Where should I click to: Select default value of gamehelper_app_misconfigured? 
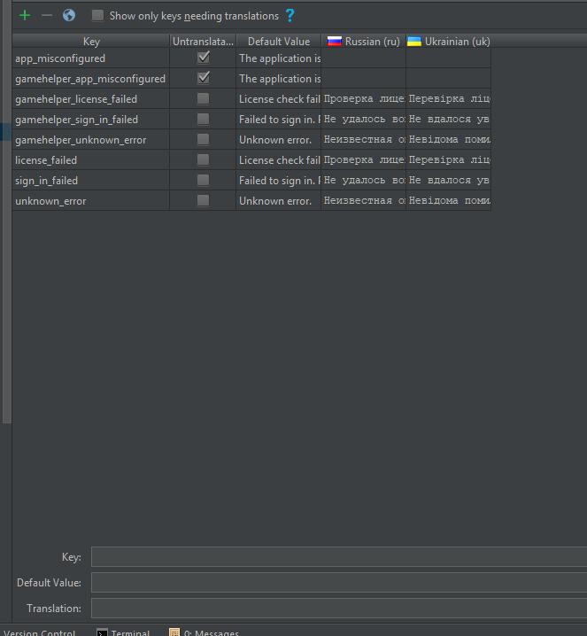tap(279, 78)
